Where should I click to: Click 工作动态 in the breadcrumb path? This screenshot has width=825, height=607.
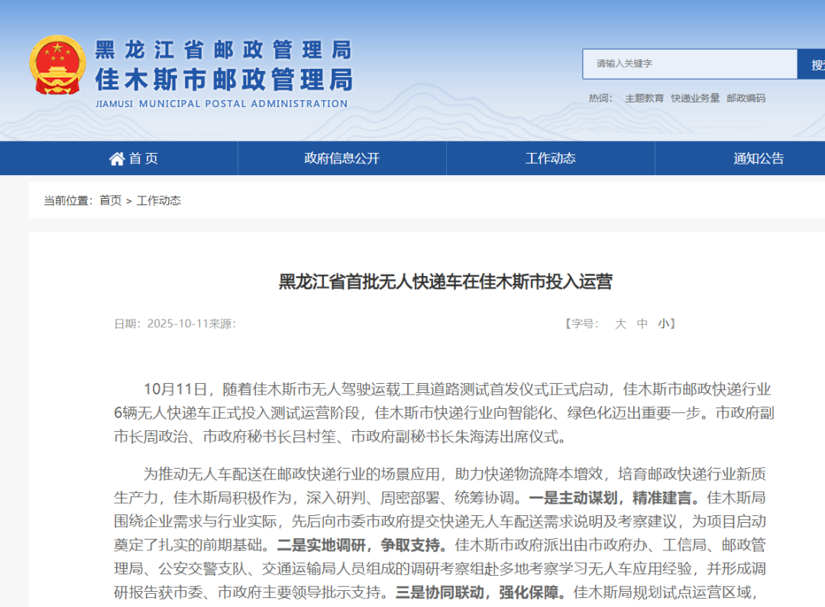pyautogui.click(x=159, y=200)
